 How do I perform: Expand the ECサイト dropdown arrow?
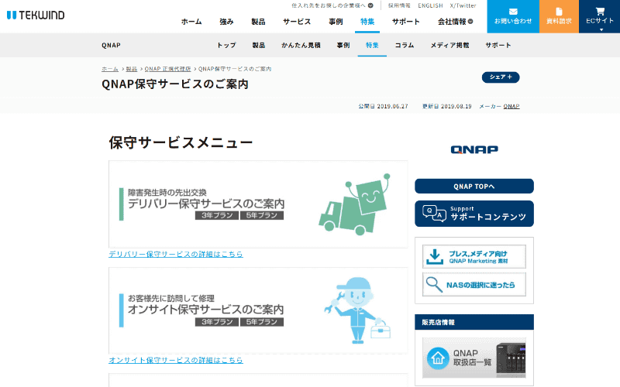(x=601, y=29)
